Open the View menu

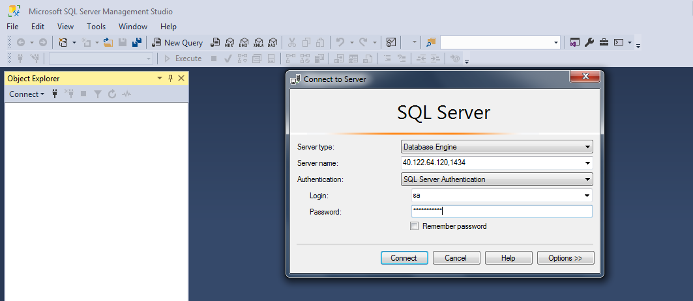[65, 27]
